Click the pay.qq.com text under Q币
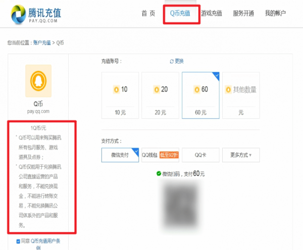This screenshot has width=303, height=250. pos(38,112)
